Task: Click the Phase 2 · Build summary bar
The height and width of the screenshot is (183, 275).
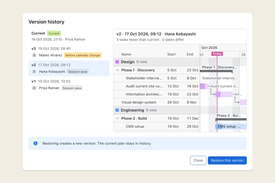Action: coord(231,119)
